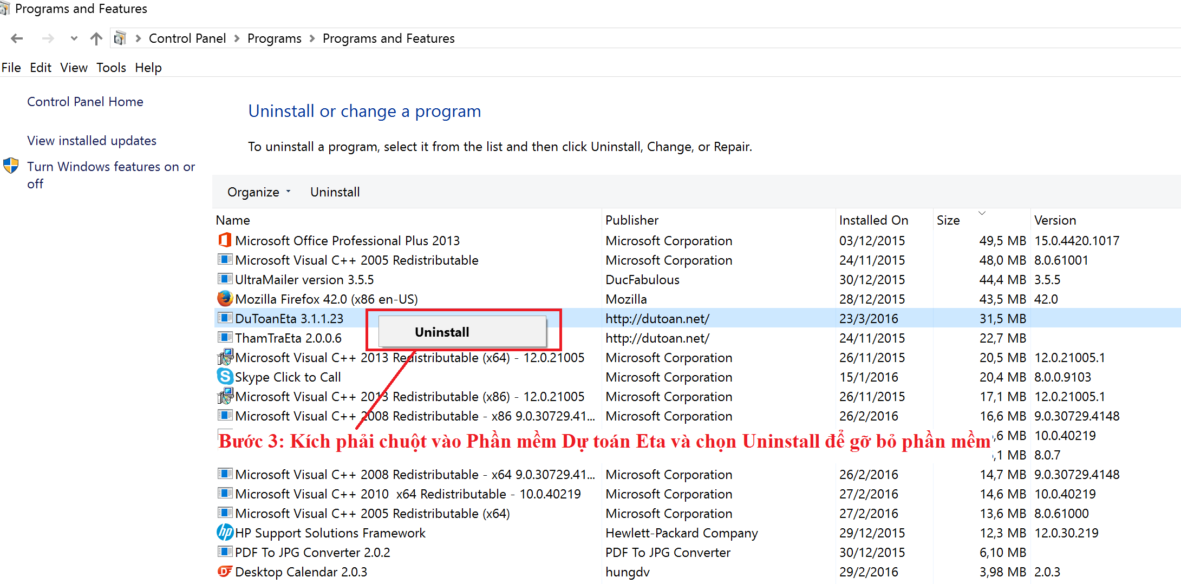Select HP Support Solutions Framework icon
This screenshot has height=584, width=1181.
225,532
